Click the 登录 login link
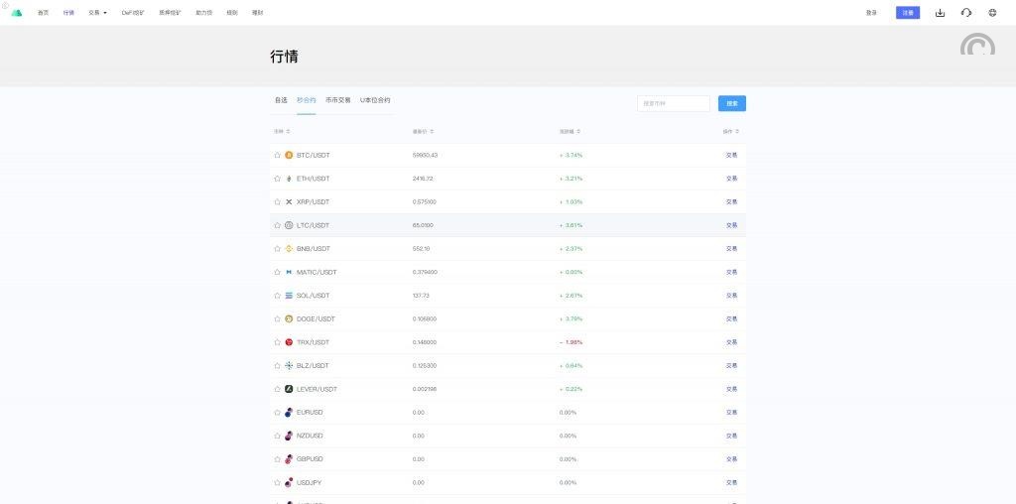 (871, 12)
